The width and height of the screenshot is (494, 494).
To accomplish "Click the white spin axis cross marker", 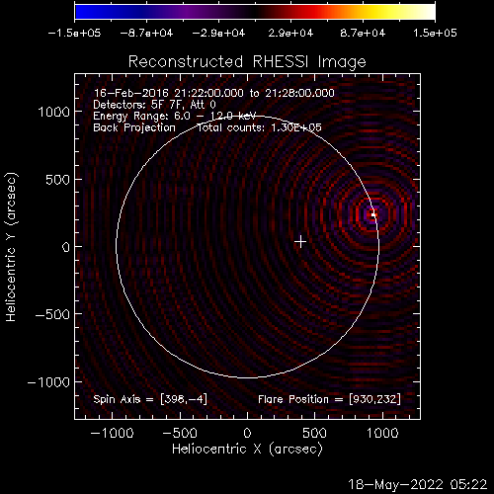I will [300, 242].
